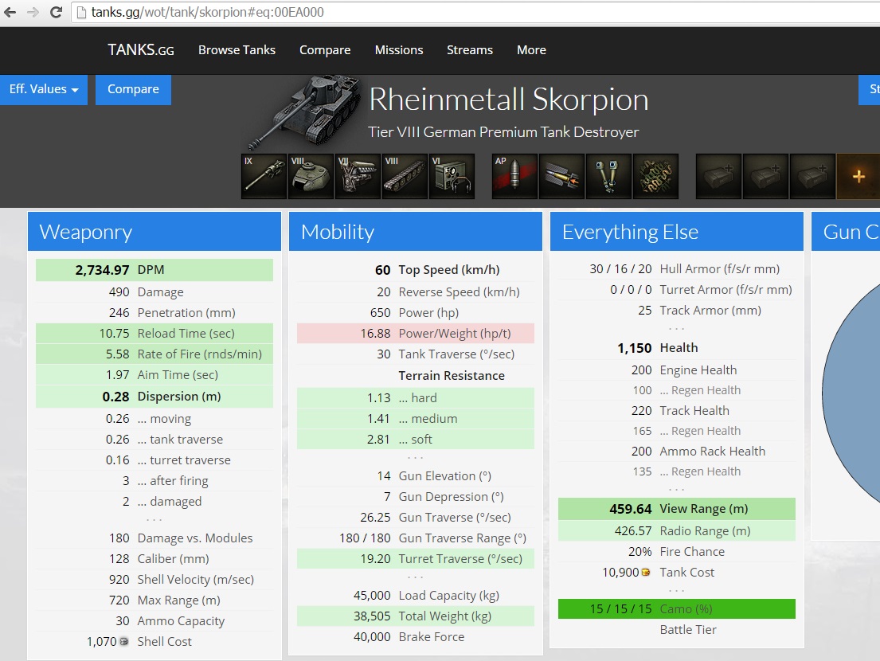Click the "Radio Range (m)" row
The image size is (880, 661).
[x=677, y=531]
